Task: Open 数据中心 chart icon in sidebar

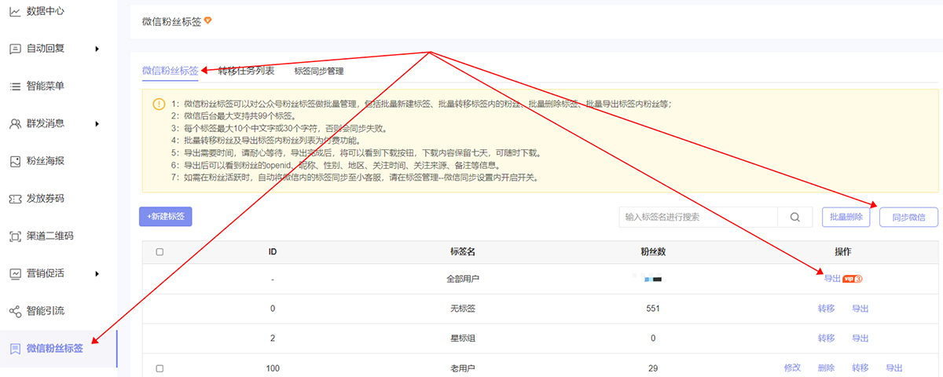Action: point(15,11)
